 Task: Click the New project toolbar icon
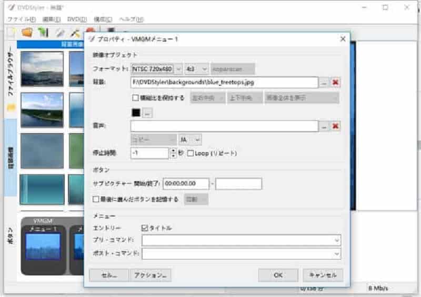click(11, 33)
